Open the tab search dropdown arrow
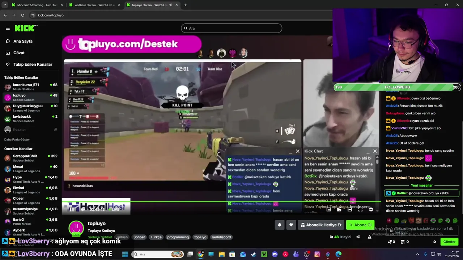The image size is (463, 260). tap(5, 5)
